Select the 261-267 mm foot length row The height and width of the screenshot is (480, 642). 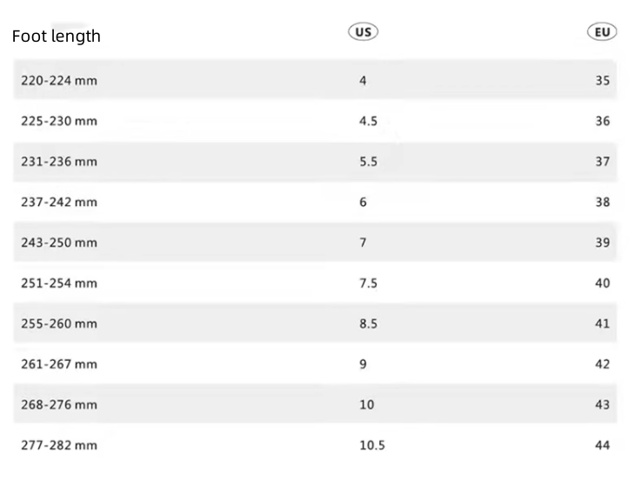59,364
